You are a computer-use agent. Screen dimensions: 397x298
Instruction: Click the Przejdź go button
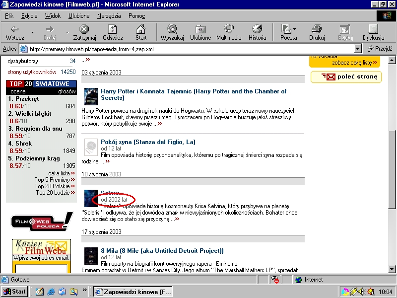coord(380,49)
